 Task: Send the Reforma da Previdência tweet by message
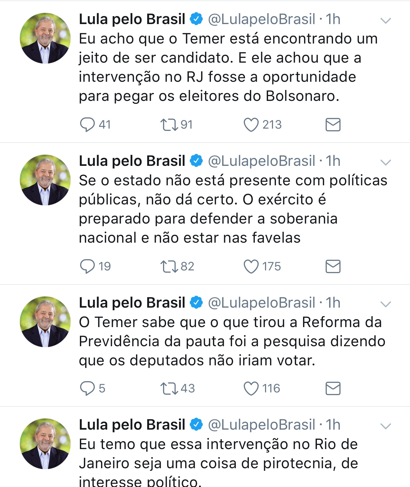pyautogui.click(x=333, y=388)
